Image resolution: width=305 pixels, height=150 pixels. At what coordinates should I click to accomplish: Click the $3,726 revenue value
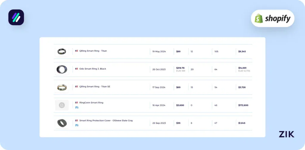(242, 87)
